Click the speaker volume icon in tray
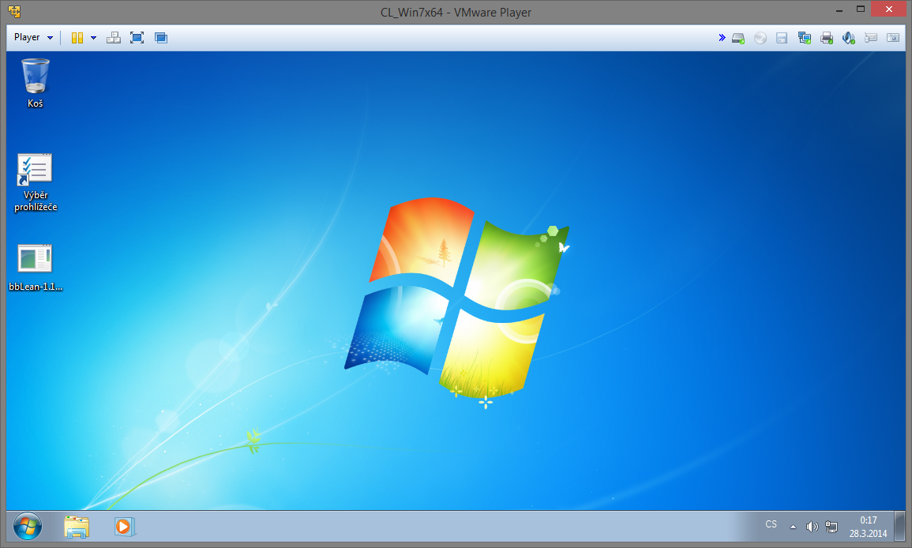This screenshot has width=912, height=548. click(x=812, y=526)
